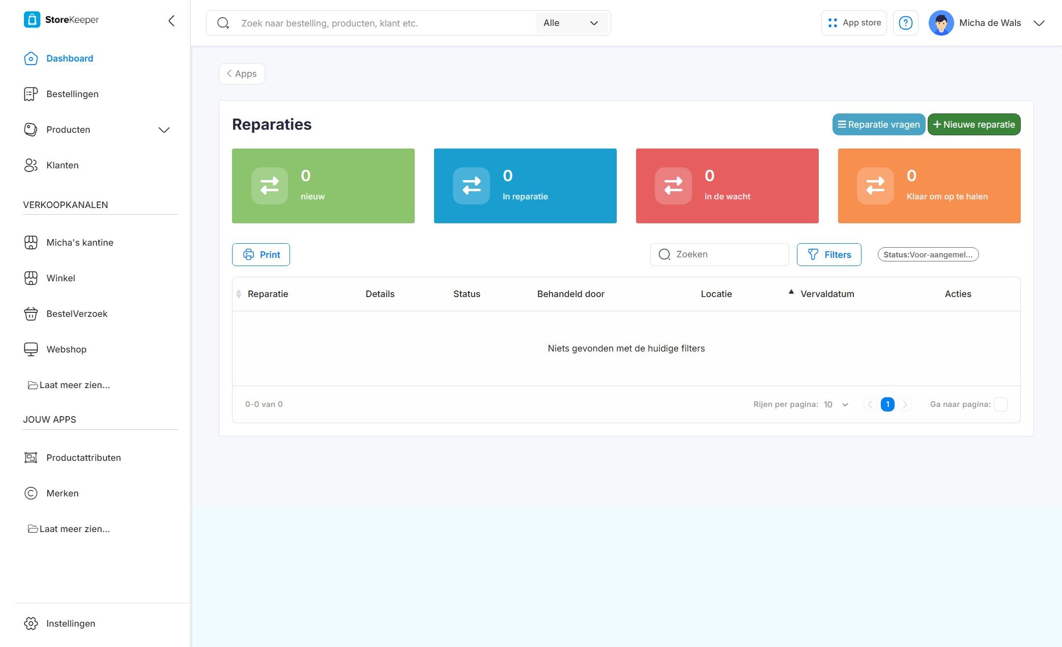Select the green nieuw status card
The width and height of the screenshot is (1062, 647).
(x=323, y=186)
